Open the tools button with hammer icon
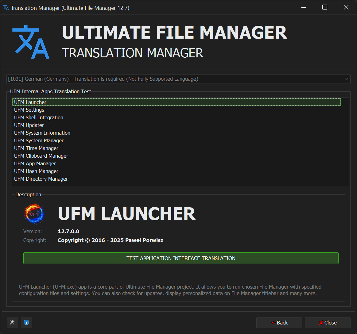 point(12,322)
